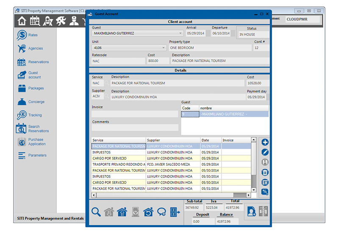Click the home icon in top toolbar
The height and width of the screenshot is (233, 339).
pos(22,21)
